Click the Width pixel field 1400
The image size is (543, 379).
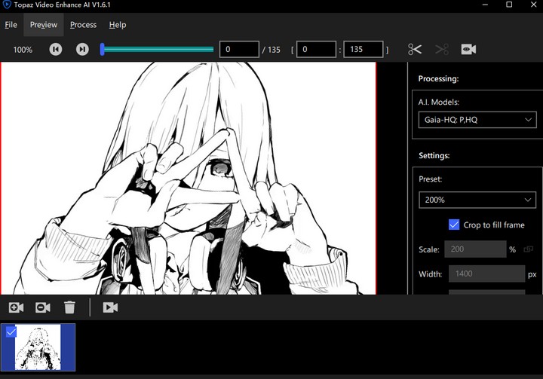coord(487,274)
